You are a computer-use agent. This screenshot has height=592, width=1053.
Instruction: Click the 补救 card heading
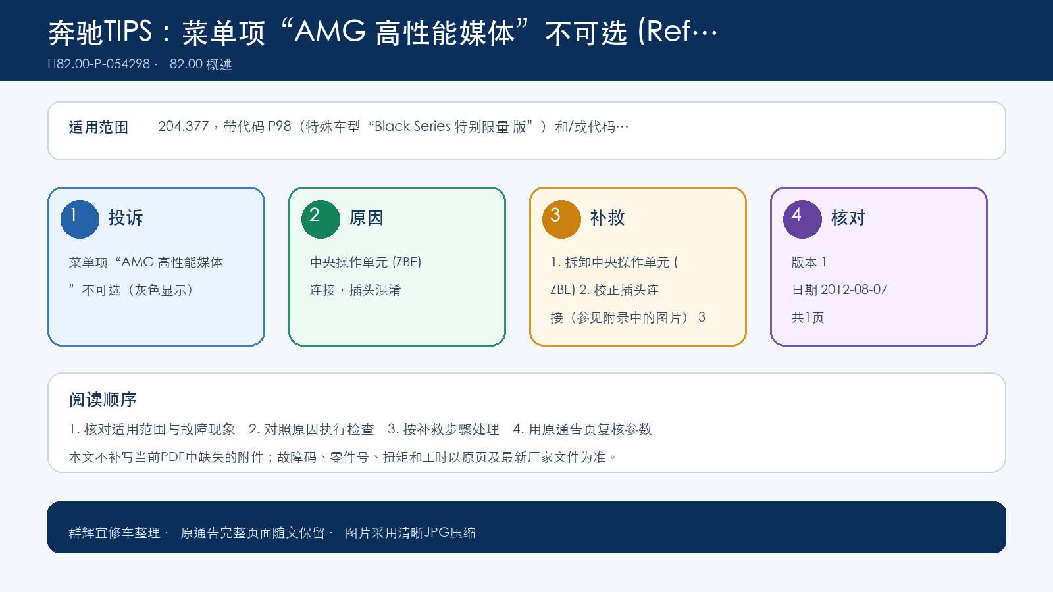tap(607, 218)
